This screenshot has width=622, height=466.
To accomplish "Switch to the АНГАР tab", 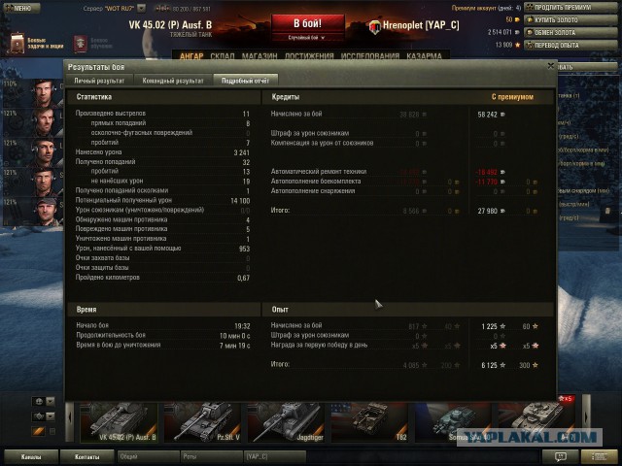I will tap(191, 56).
